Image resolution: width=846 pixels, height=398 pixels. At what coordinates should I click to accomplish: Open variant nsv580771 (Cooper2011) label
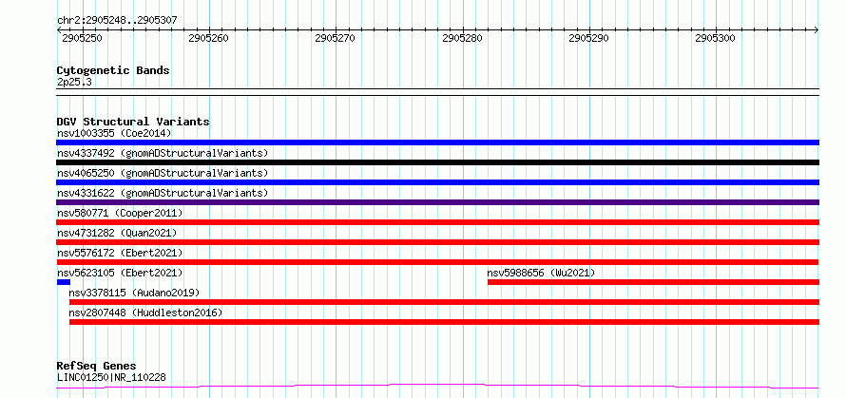coord(120,213)
